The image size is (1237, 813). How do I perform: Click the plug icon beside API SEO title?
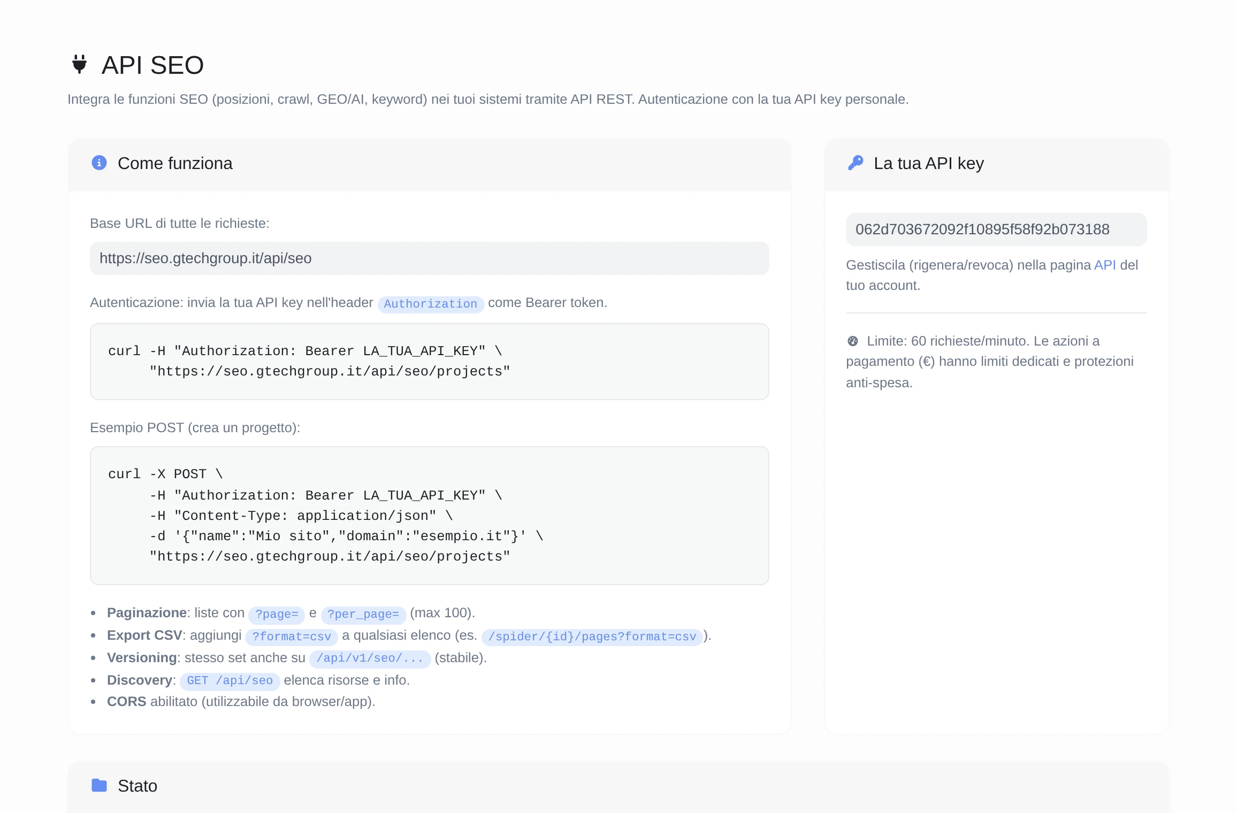pyautogui.click(x=79, y=64)
